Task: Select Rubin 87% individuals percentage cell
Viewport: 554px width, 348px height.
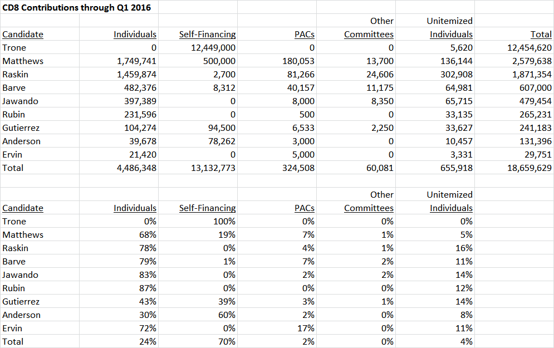Action: point(148,288)
